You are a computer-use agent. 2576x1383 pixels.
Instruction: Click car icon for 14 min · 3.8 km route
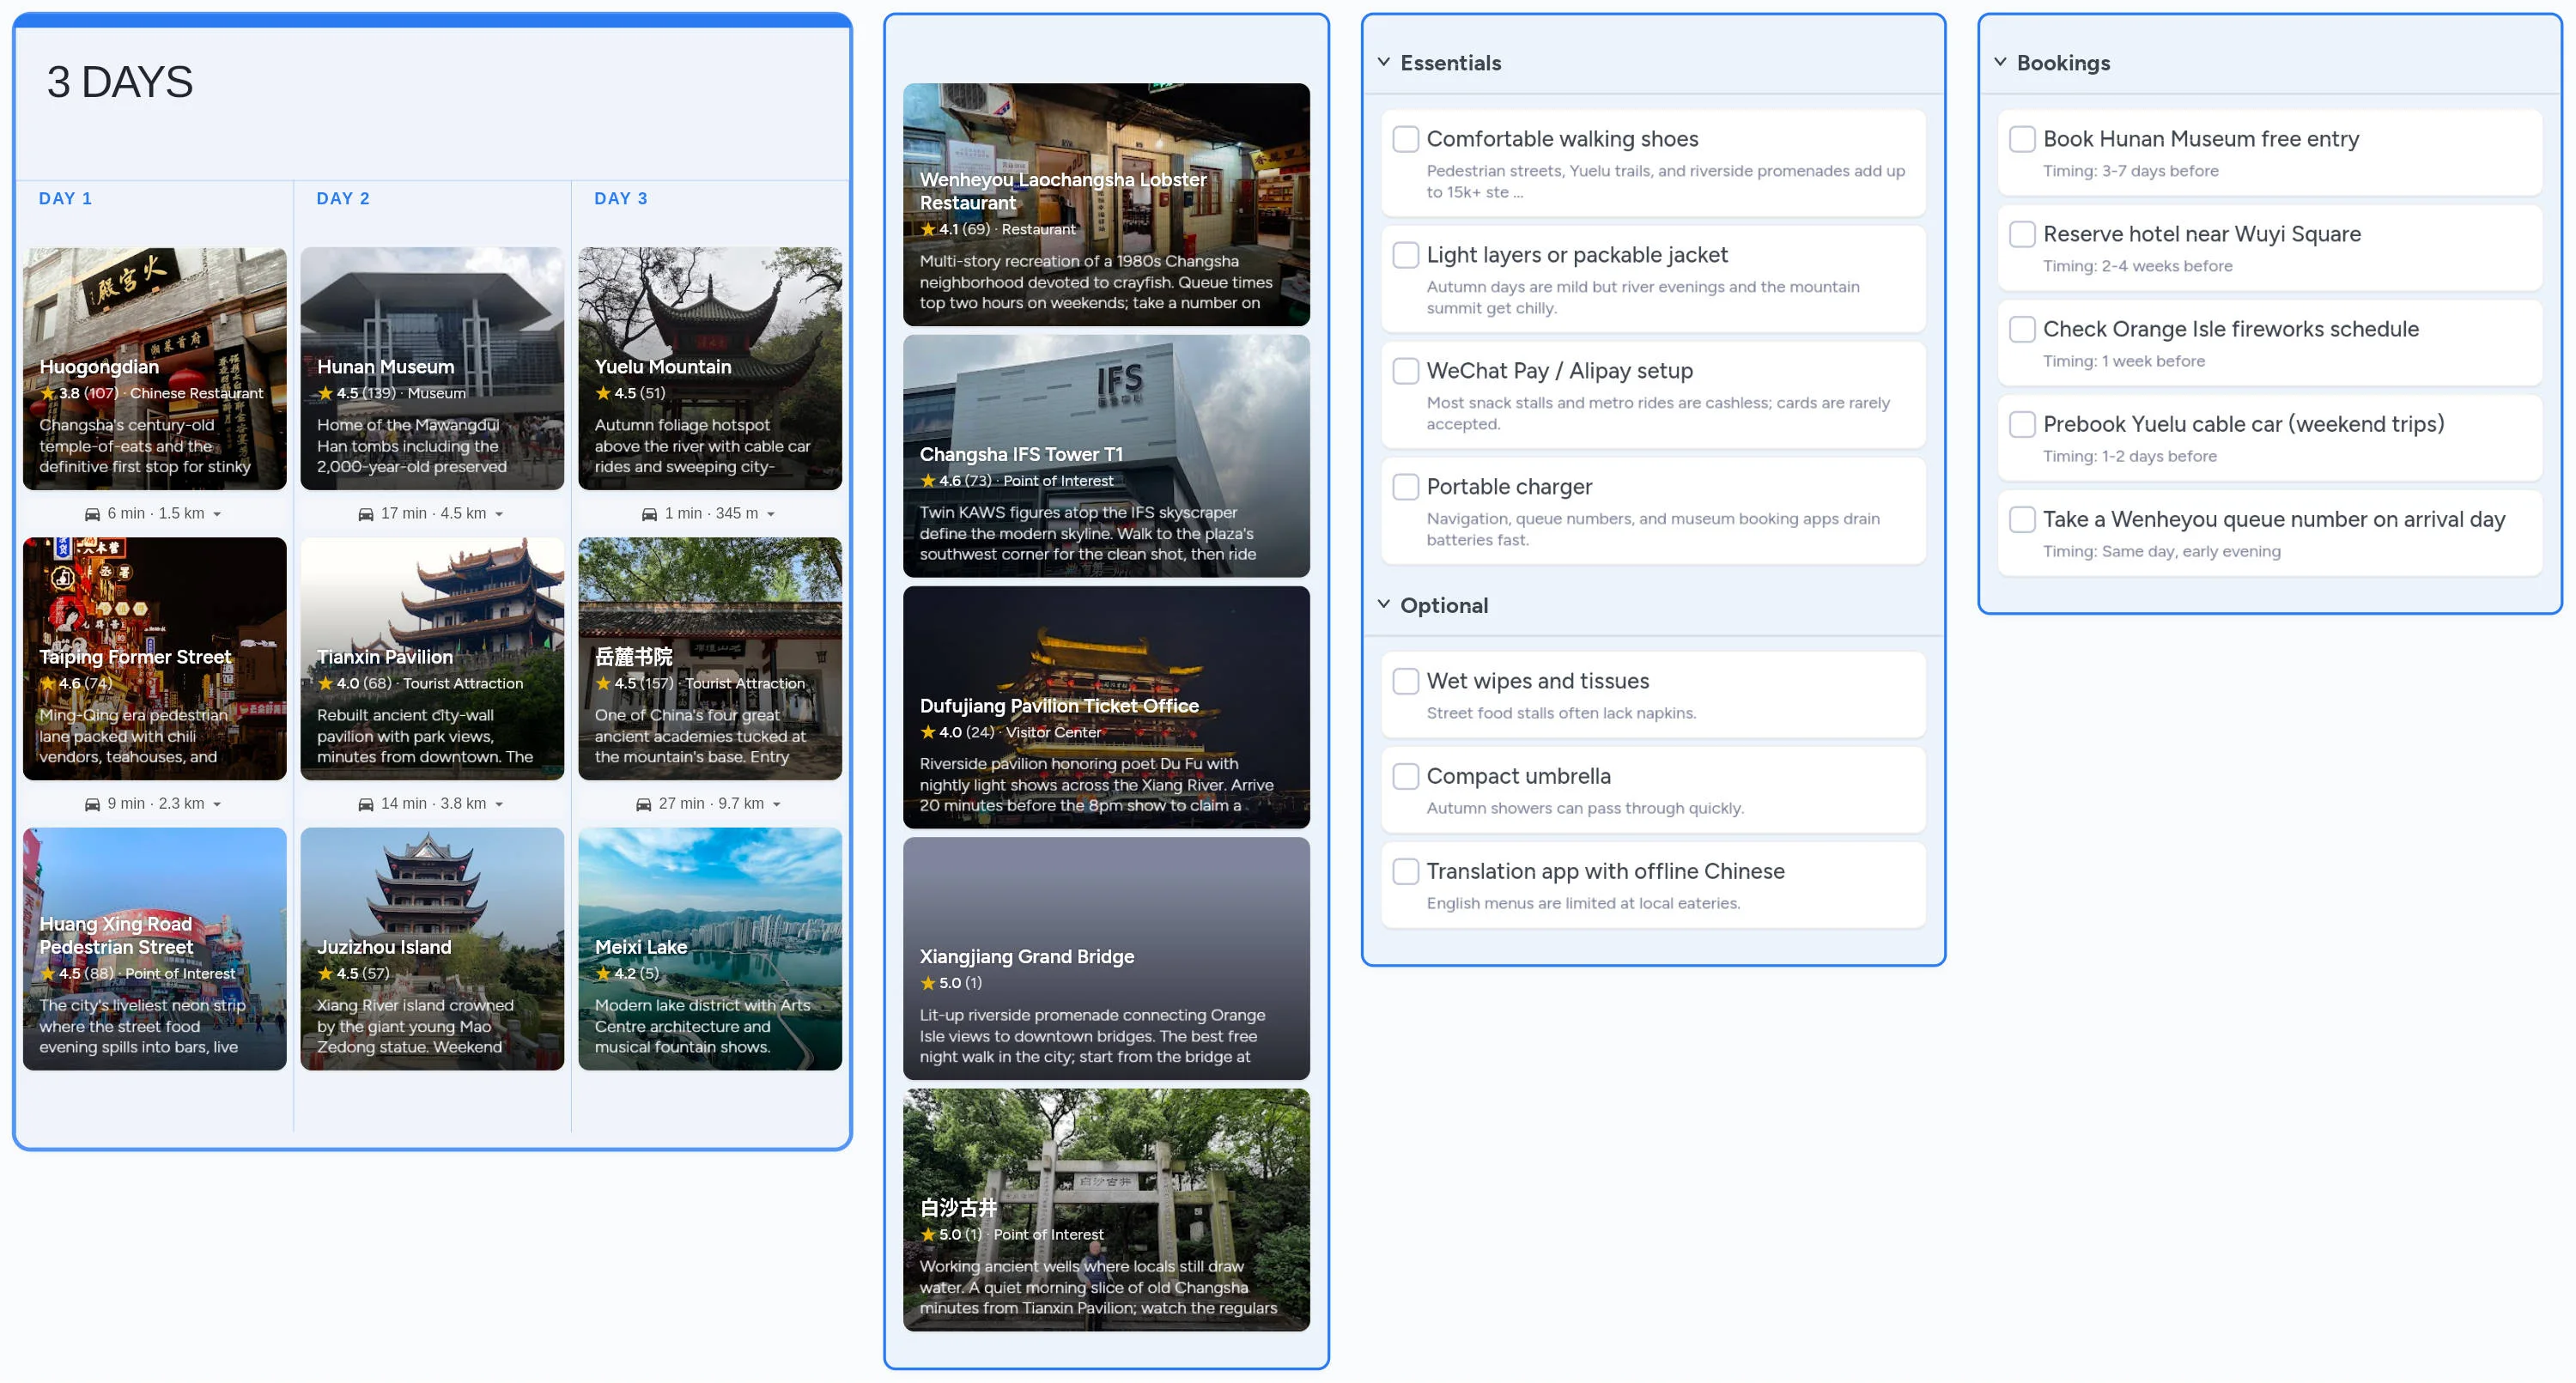pos(366,804)
